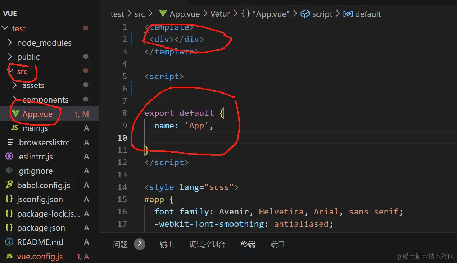
Task: Select the Vetur breadcrumb segment
Action: click(220, 14)
